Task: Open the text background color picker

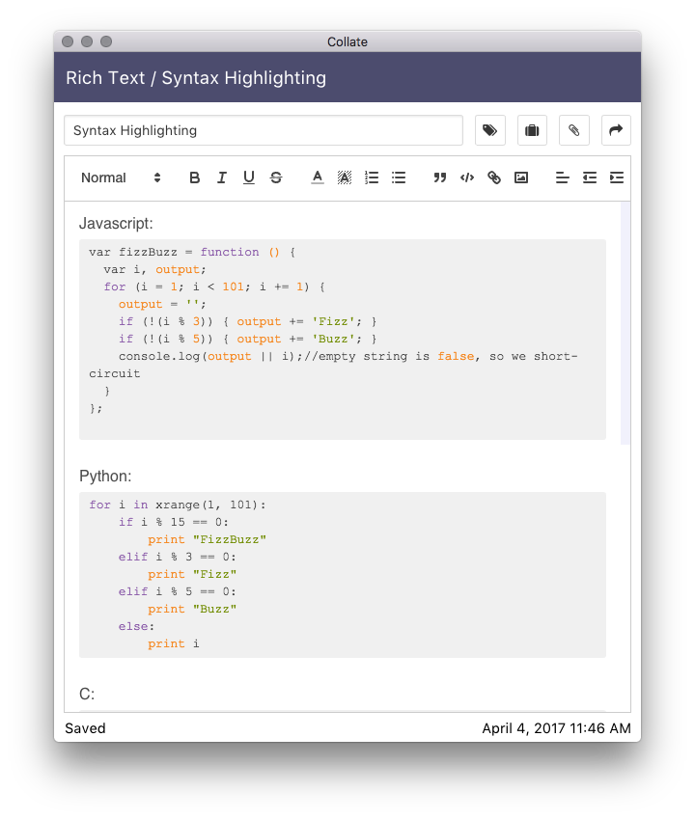Action: [x=345, y=177]
